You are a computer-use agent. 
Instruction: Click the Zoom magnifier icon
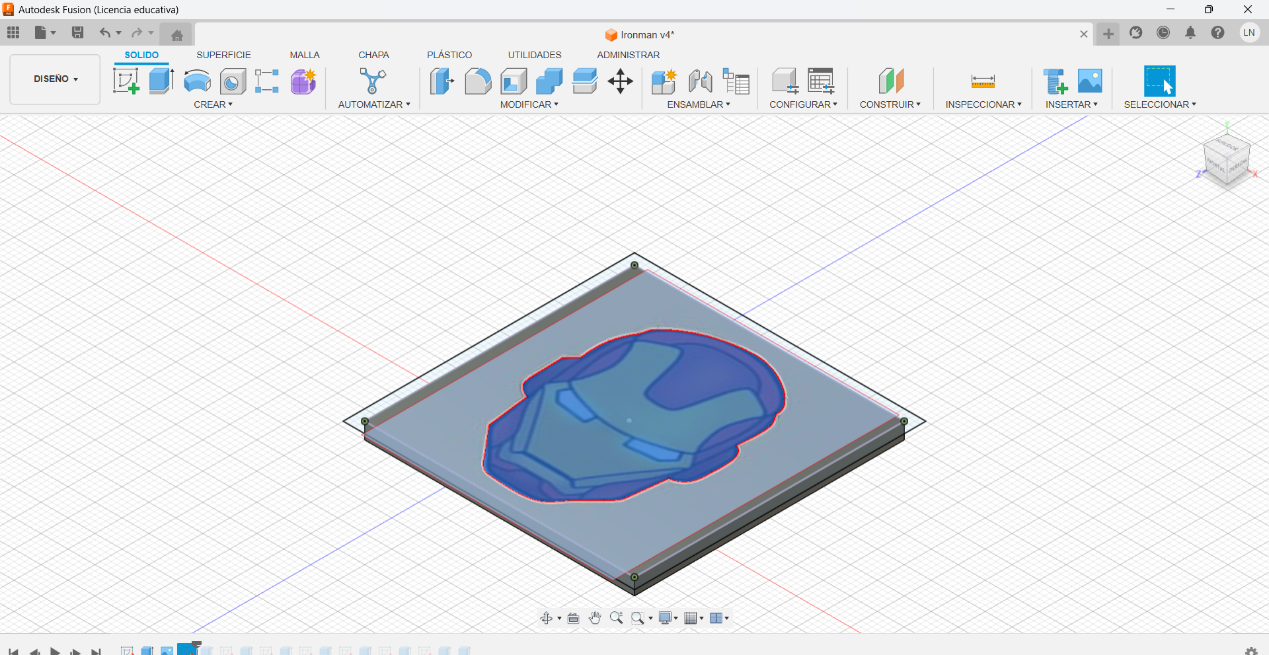click(x=616, y=618)
